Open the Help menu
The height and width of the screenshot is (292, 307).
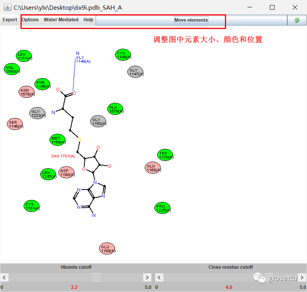[x=88, y=20]
